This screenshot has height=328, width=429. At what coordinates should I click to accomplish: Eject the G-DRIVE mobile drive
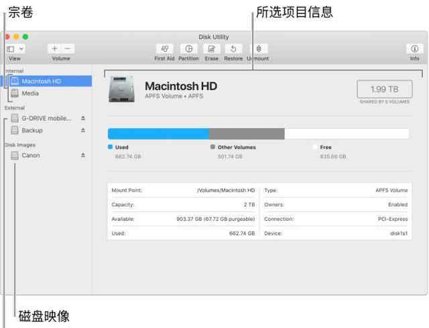(x=83, y=118)
